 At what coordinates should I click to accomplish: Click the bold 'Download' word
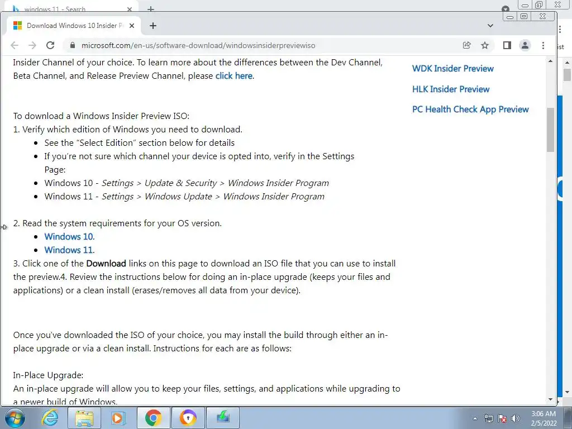[x=106, y=264]
